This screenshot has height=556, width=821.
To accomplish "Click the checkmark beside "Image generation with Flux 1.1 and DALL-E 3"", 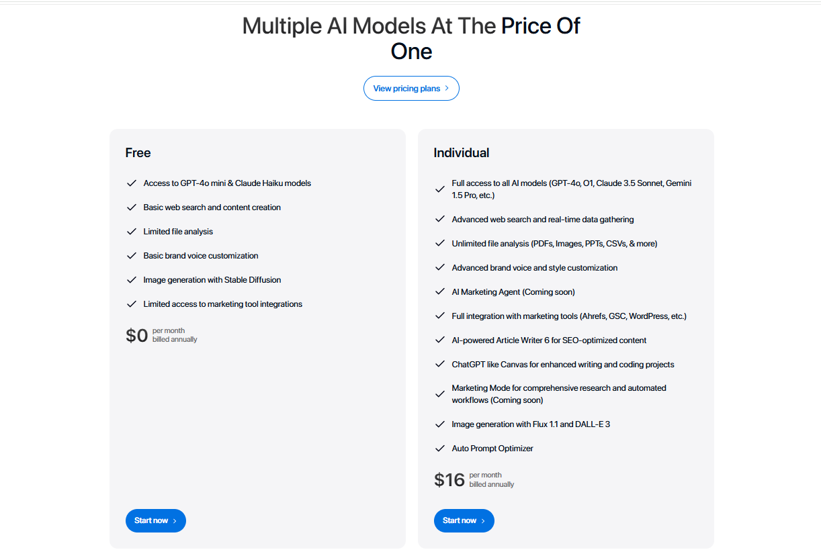I will 440,424.
